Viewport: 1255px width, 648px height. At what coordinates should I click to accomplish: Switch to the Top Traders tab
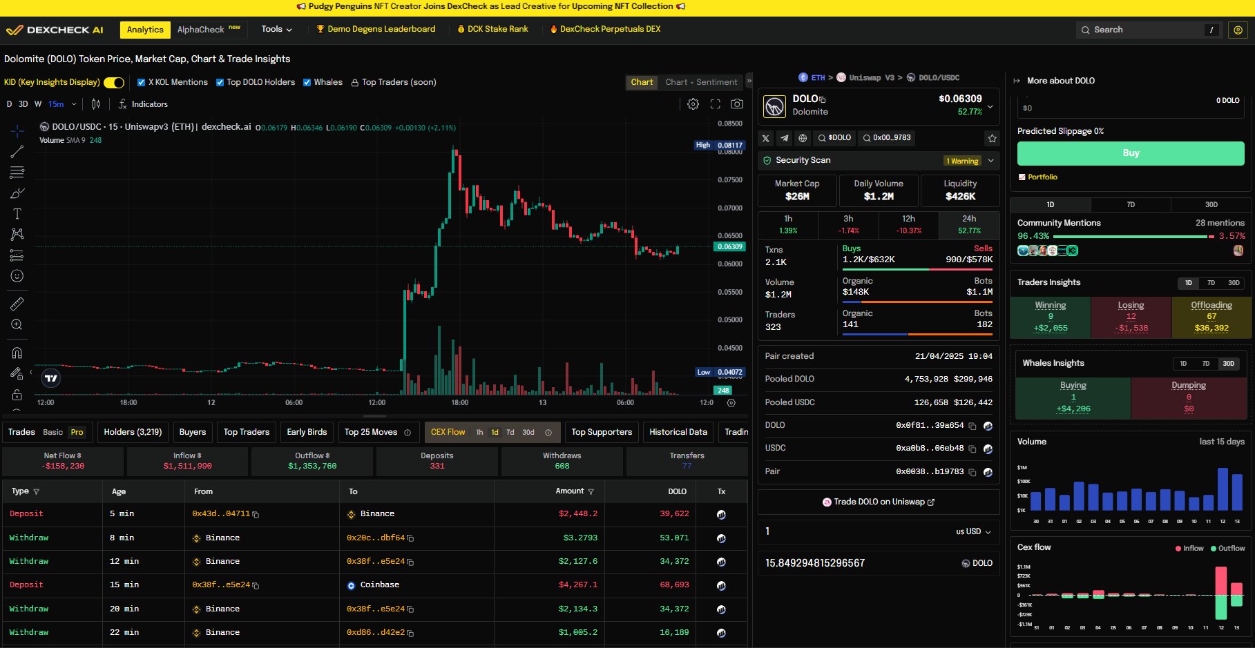[247, 432]
